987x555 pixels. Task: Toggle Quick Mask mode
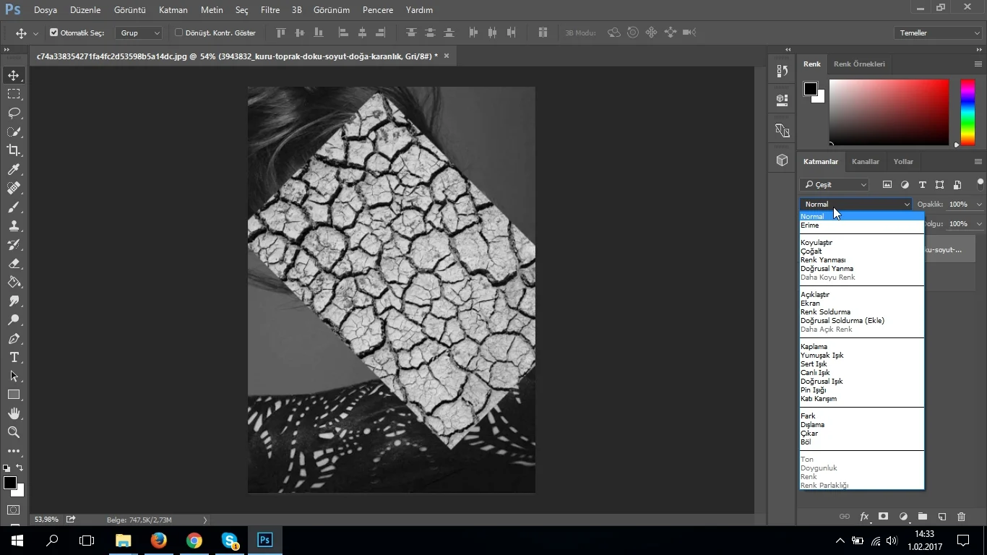pyautogui.click(x=14, y=510)
